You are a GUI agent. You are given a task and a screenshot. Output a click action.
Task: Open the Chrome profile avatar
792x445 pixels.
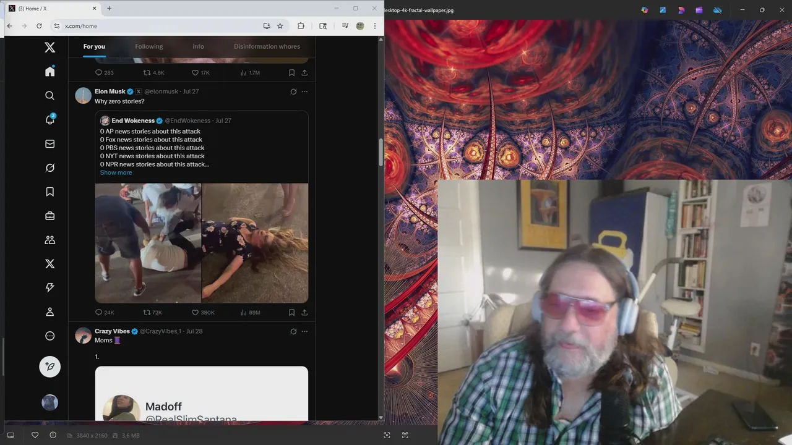coord(360,26)
